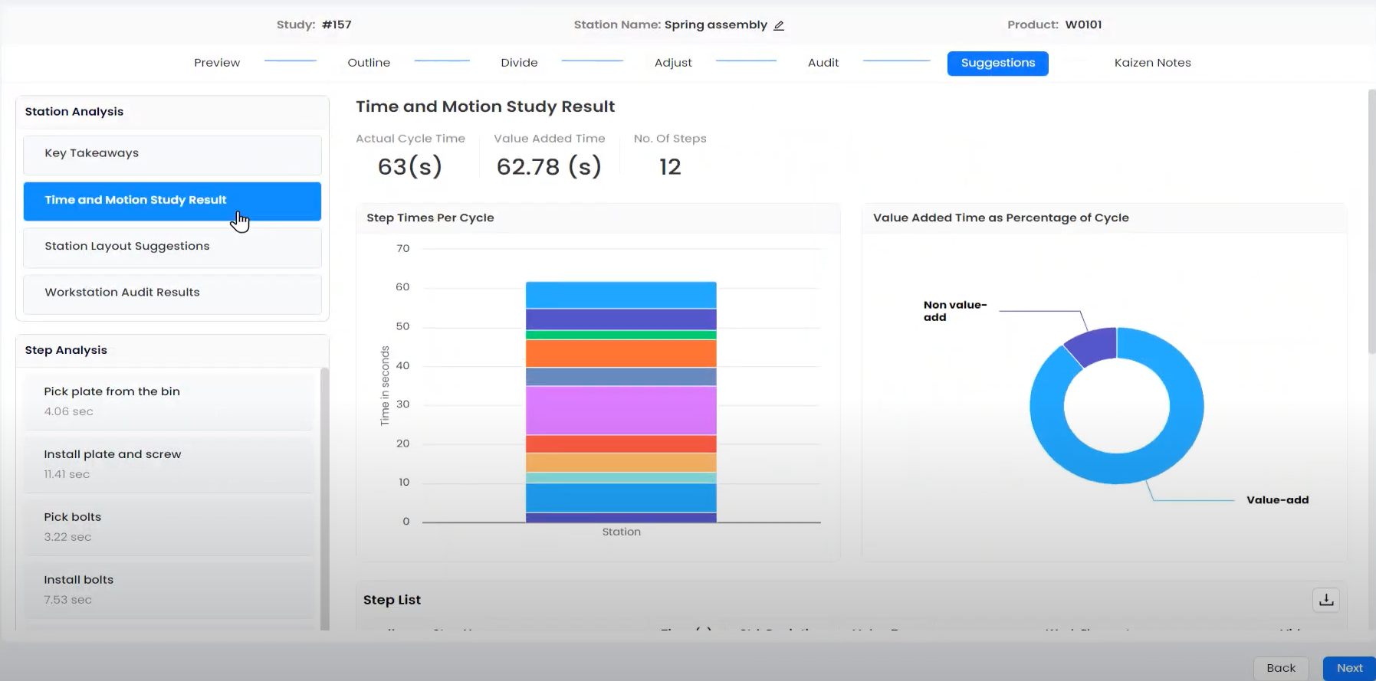
Task: Select the Pick plate from the bin step
Action: point(167,401)
